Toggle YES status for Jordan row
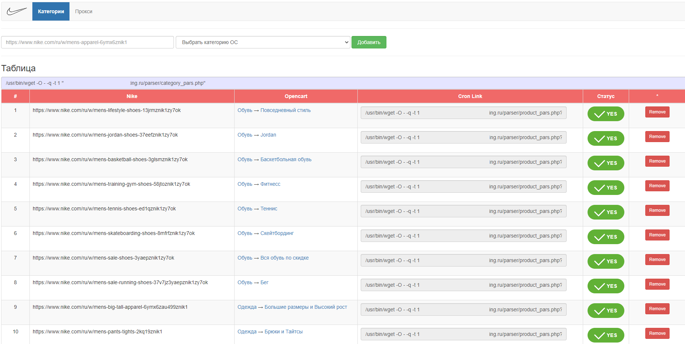This screenshot has width=685, height=344. pyautogui.click(x=606, y=138)
